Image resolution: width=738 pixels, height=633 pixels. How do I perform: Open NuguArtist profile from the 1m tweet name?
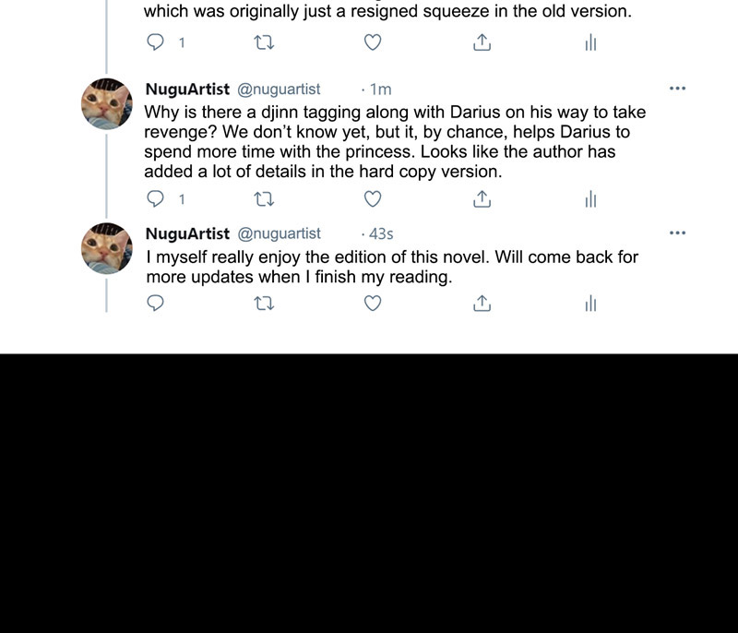187,90
